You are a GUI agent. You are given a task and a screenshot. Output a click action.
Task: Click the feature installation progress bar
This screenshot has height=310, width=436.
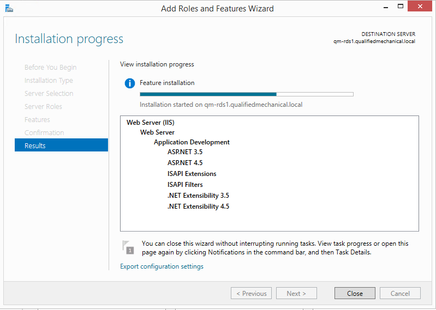tap(247, 94)
